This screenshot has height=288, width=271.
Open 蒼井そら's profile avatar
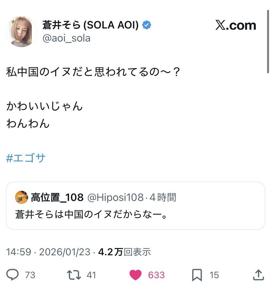pos(22,31)
